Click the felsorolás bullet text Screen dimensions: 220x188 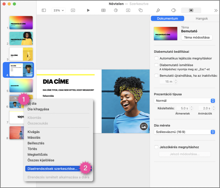[48, 96]
